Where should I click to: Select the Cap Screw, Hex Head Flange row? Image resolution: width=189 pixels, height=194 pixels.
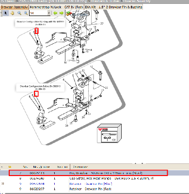point(111,178)
